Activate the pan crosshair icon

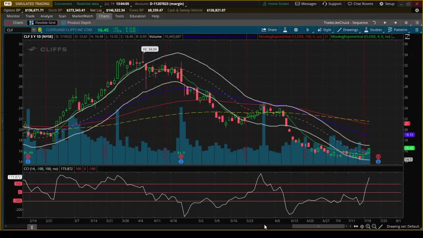click(x=362, y=226)
